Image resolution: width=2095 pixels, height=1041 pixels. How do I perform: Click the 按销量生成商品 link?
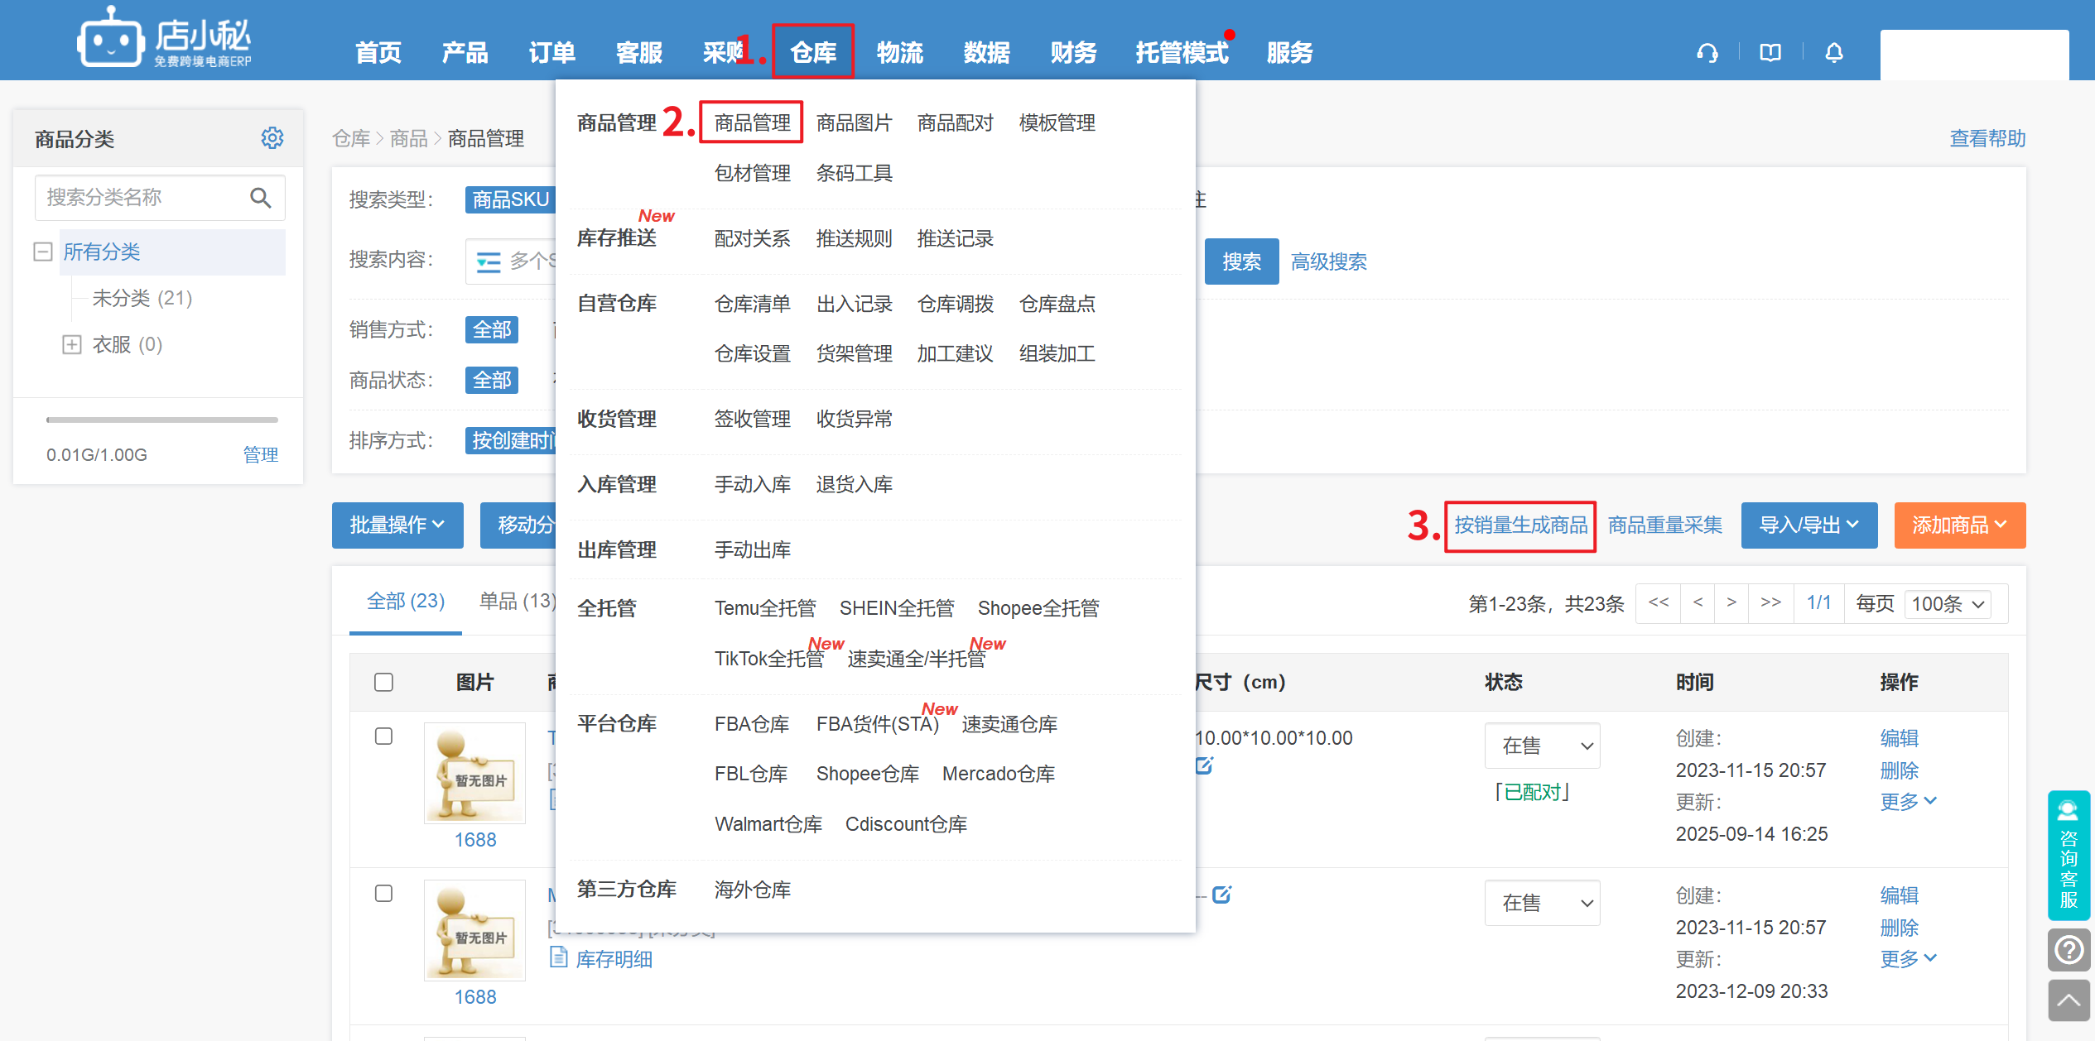pyautogui.click(x=1520, y=525)
